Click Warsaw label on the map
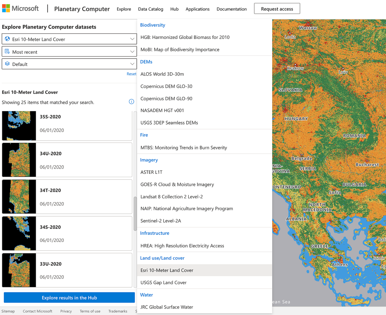 coord(308,28)
